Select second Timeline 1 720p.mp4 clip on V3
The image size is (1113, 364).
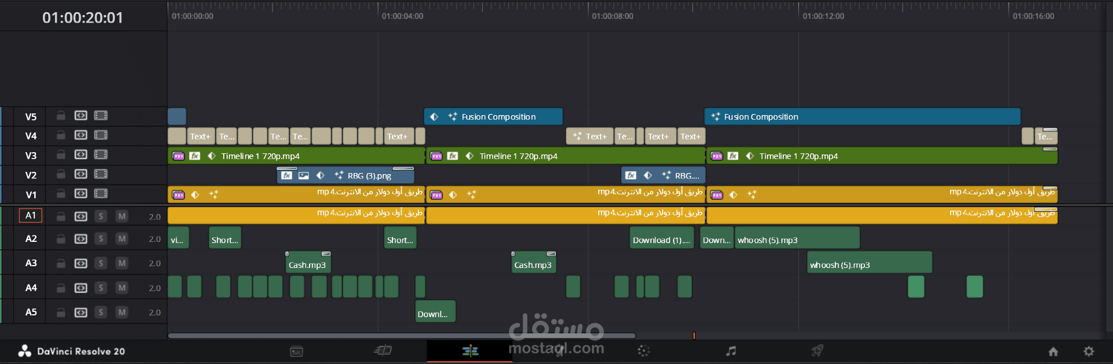point(566,156)
